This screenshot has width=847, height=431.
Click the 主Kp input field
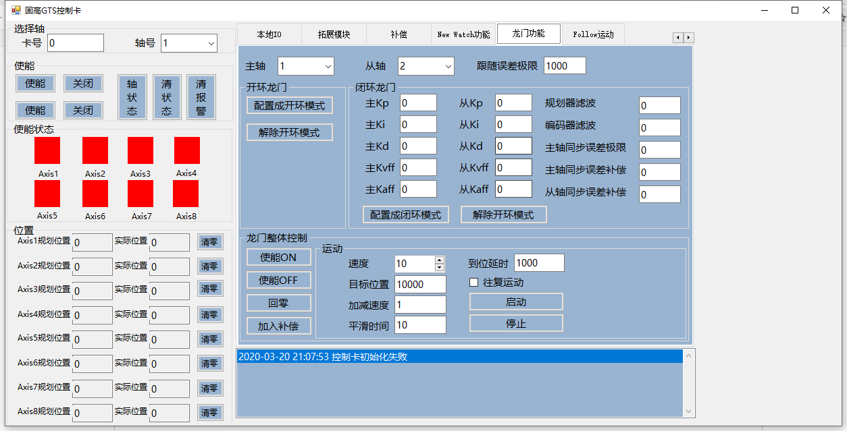click(418, 103)
